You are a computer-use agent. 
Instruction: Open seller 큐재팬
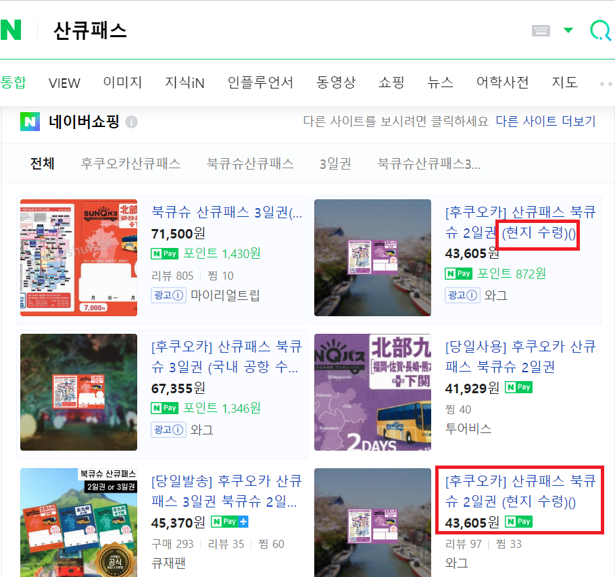169,563
